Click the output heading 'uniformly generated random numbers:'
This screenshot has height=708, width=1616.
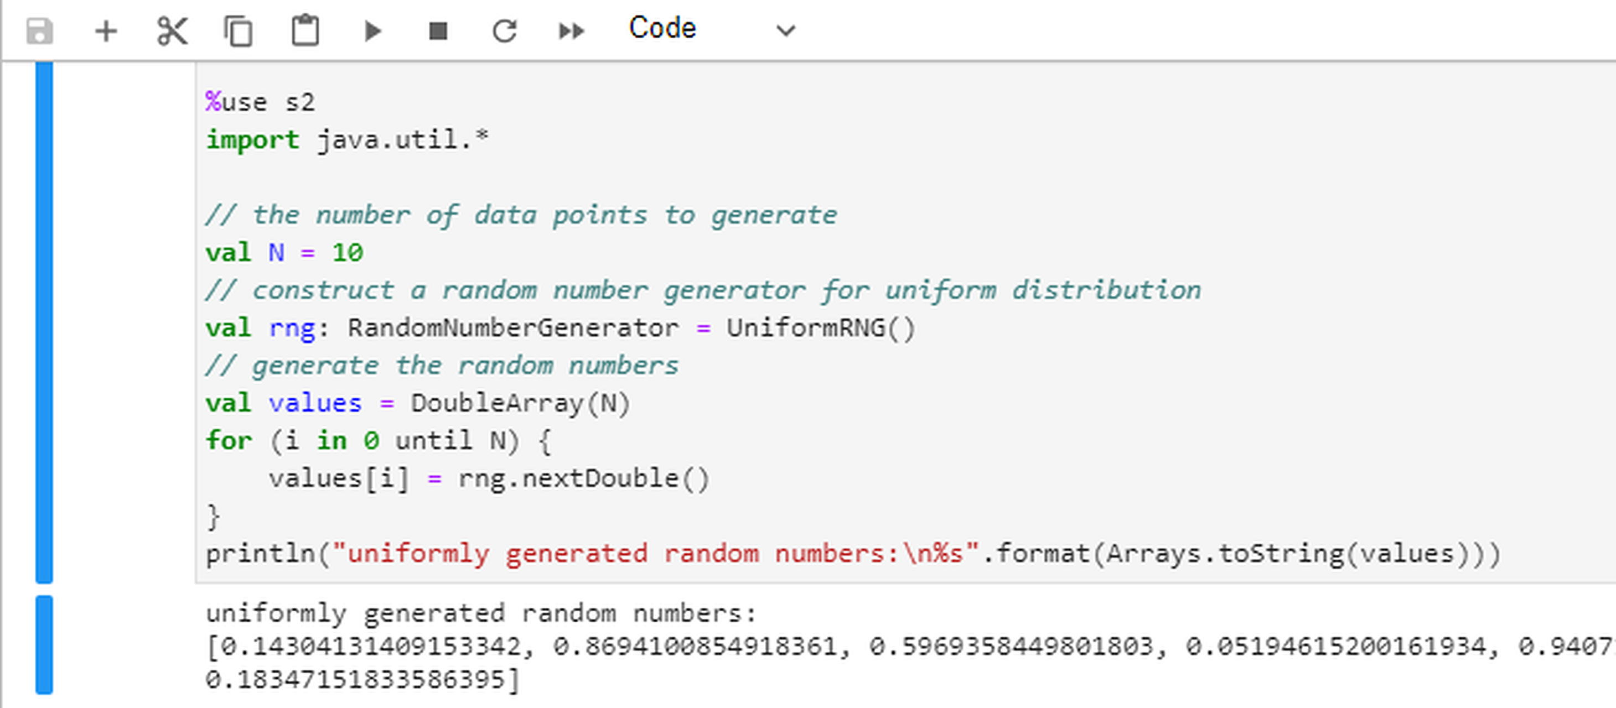(x=481, y=613)
